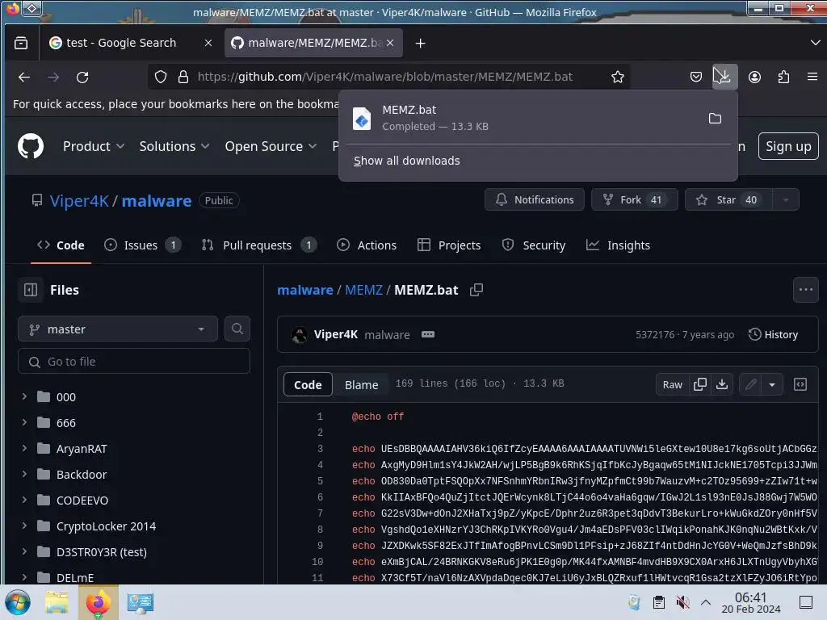Search files with the magnifier button
Viewport: 827px width, 620px height.
237,329
